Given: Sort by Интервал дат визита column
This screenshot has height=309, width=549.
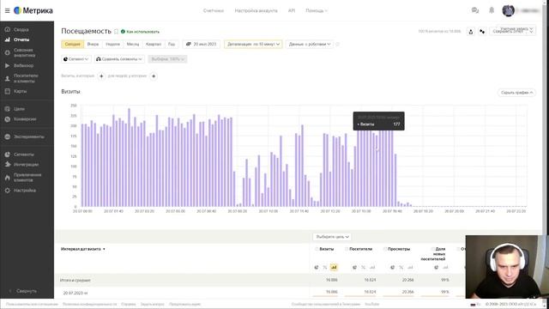Looking at the screenshot, I should [83, 249].
